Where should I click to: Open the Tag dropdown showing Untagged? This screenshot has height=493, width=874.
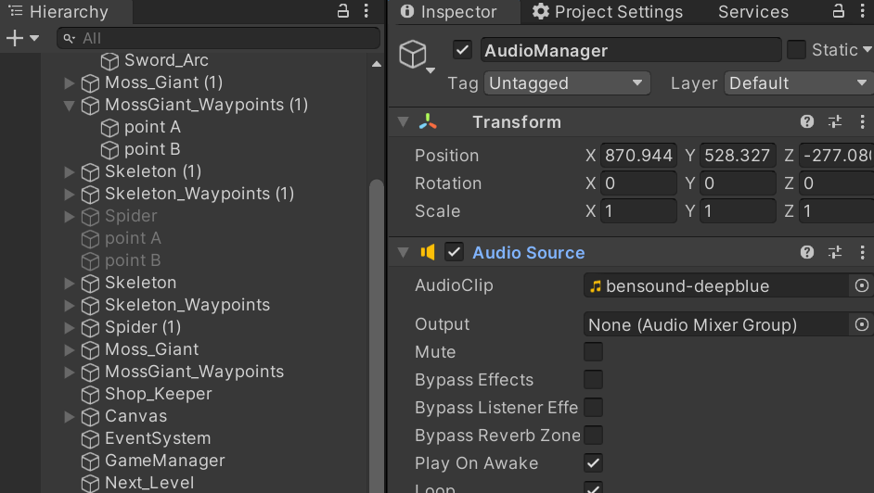[x=567, y=83]
